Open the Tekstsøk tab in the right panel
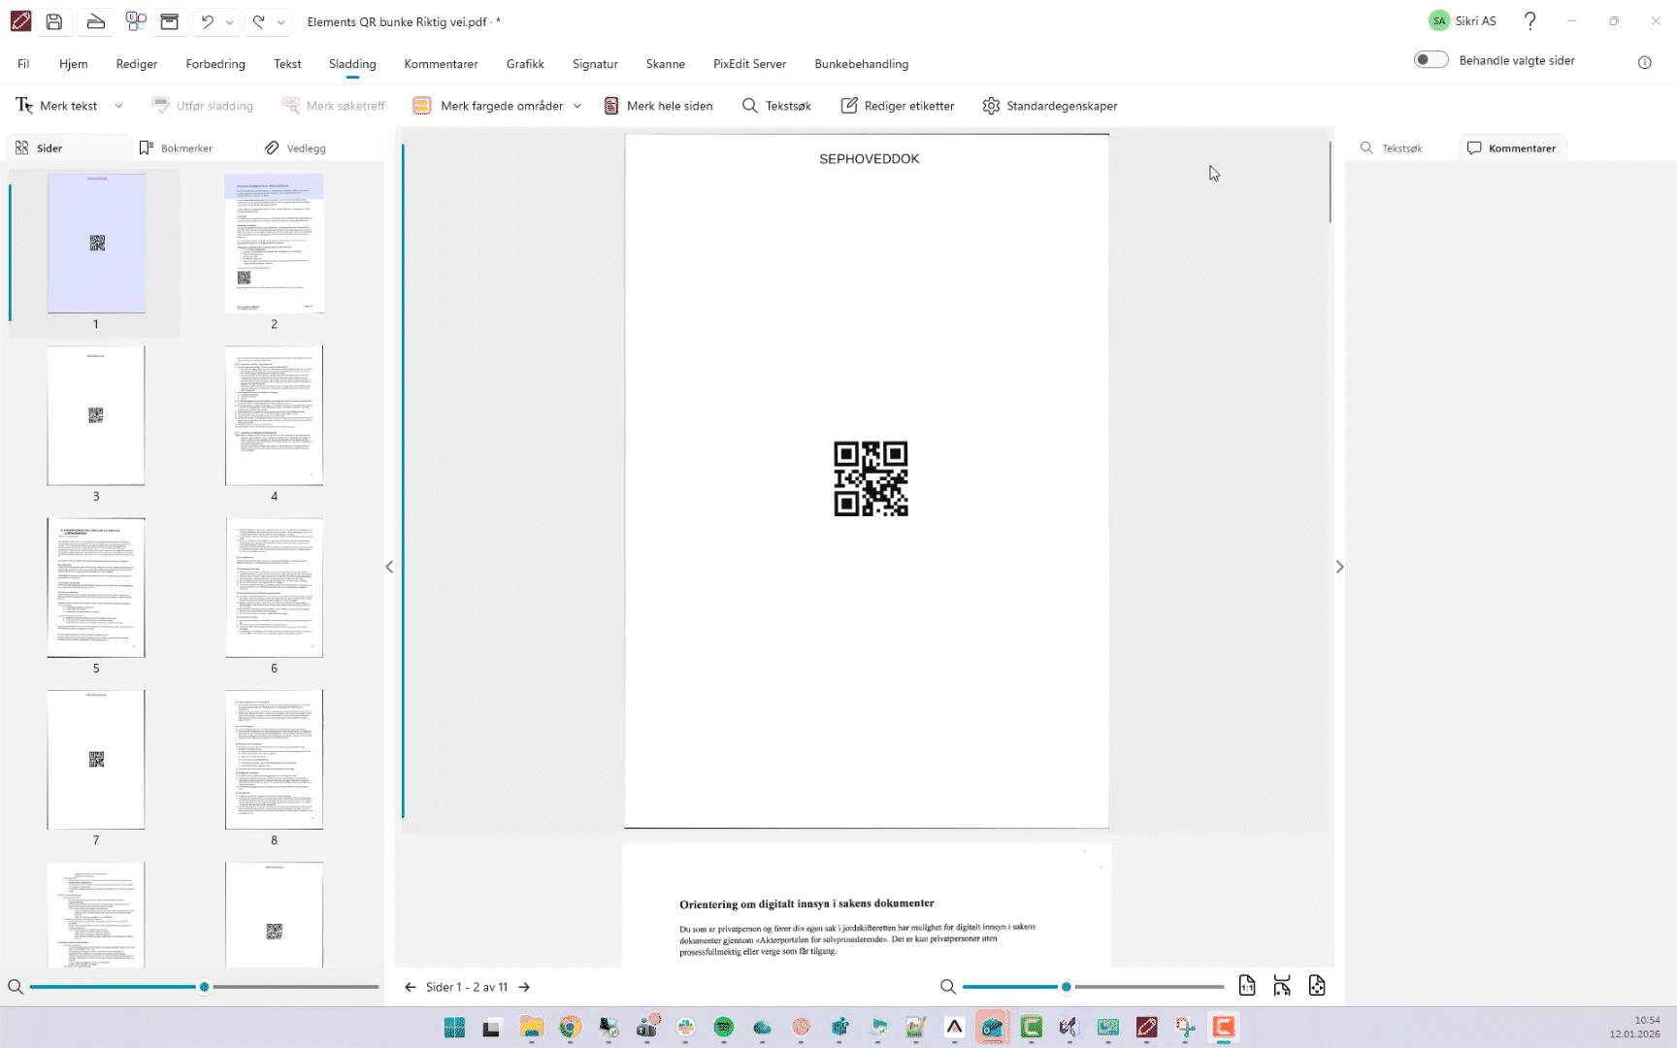The width and height of the screenshot is (1677, 1048). click(1392, 148)
